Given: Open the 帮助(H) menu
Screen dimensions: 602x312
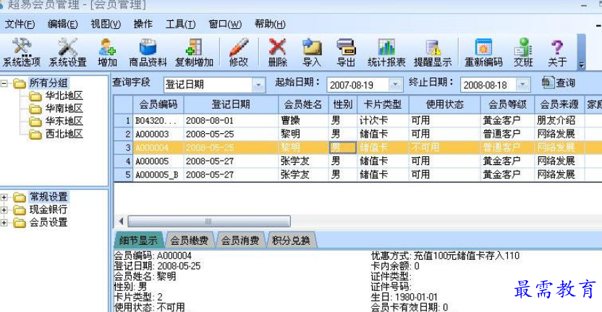Looking at the screenshot, I should [x=270, y=24].
